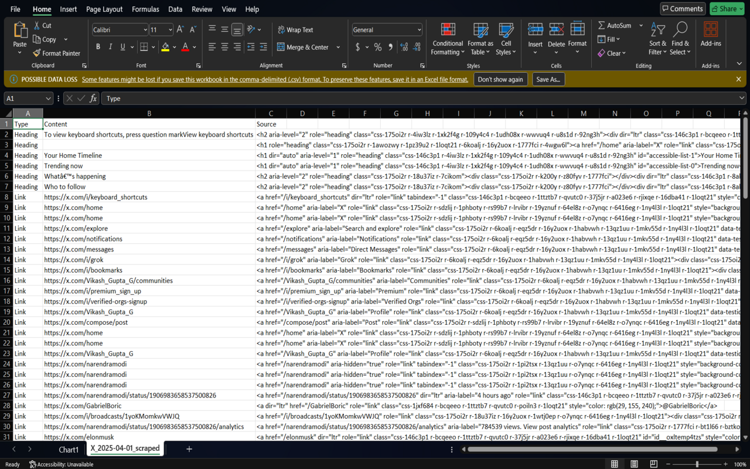Viewport: 750px width, 469px height.
Task: Open the Add-ins button
Action: [x=711, y=35]
